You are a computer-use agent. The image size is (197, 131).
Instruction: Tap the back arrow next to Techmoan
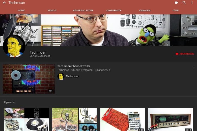tap(4, 3)
